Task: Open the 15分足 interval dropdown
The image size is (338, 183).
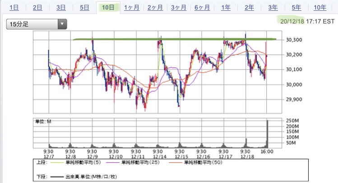Action: pos(37,24)
